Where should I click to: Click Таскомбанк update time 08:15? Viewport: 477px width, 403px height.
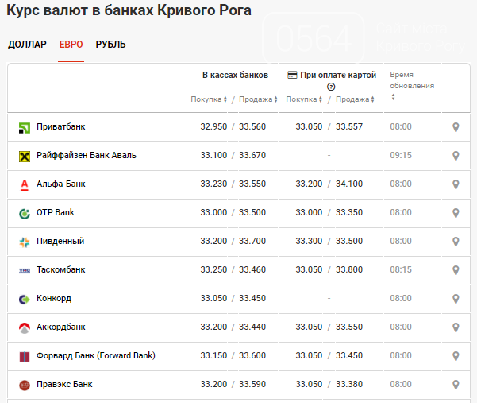click(401, 270)
